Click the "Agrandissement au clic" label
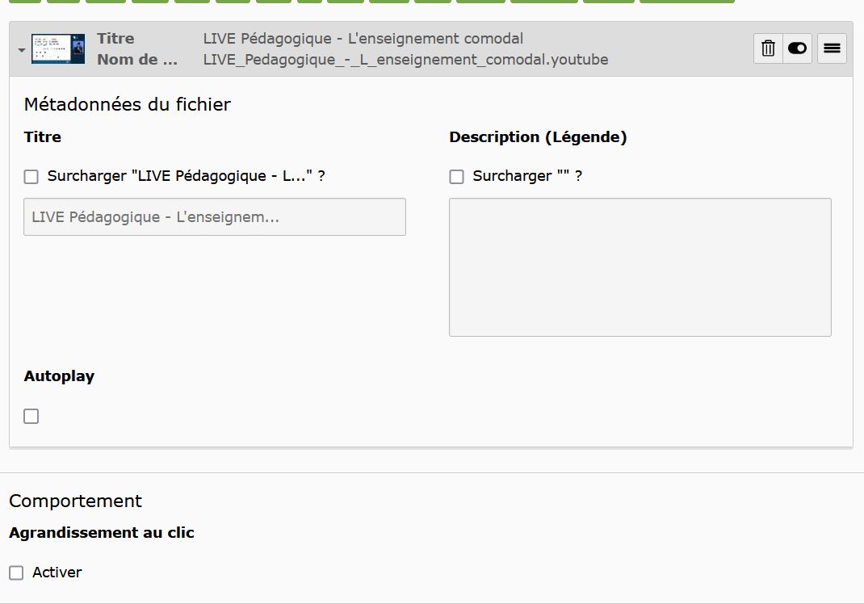Image resolution: width=864 pixels, height=604 pixels. click(x=102, y=533)
